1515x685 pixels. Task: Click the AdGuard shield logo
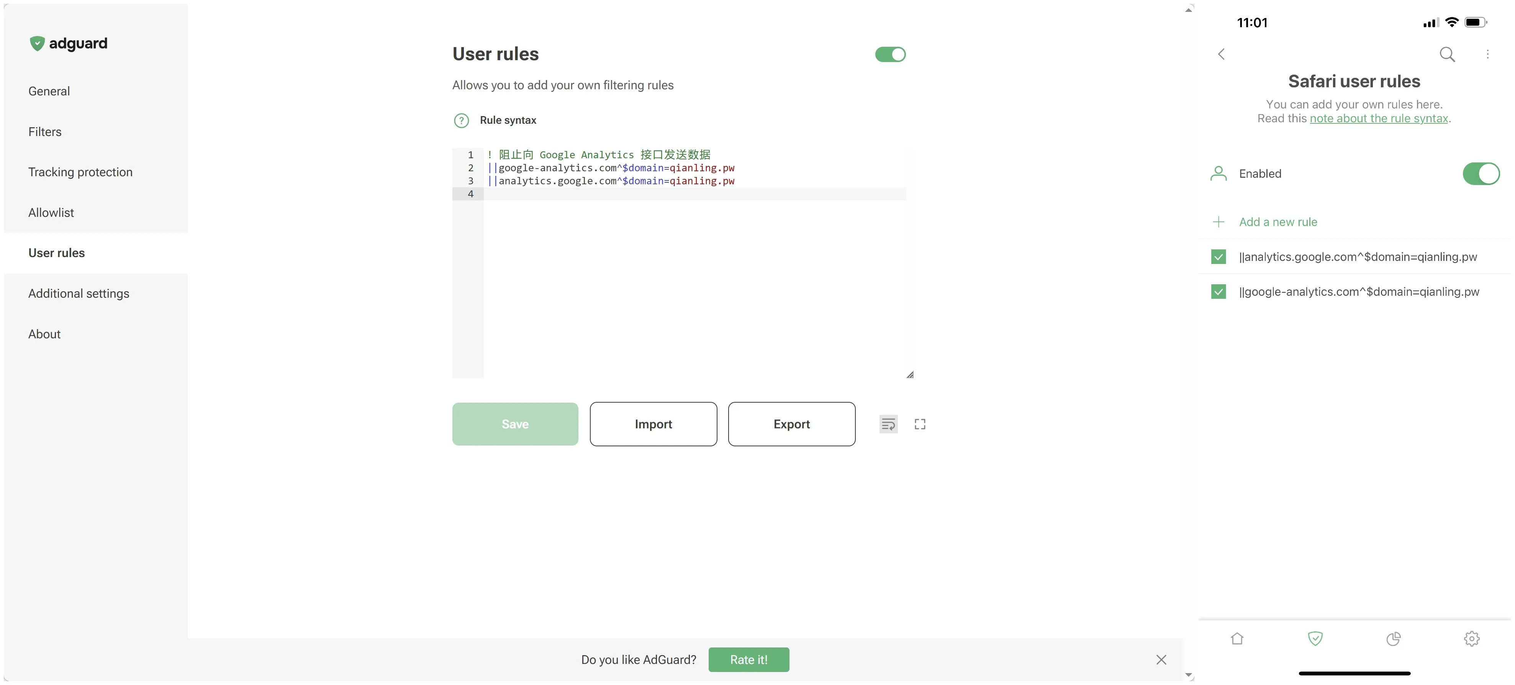click(37, 44)
